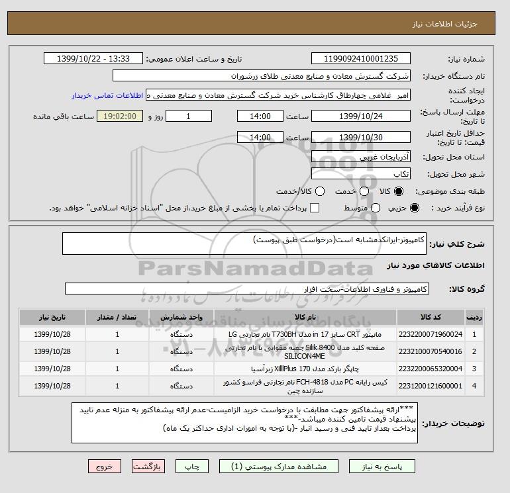This screenshot has height=493, width=510.
Task: Click the response deadline time 14:00 field
Action: pos(260,116)
